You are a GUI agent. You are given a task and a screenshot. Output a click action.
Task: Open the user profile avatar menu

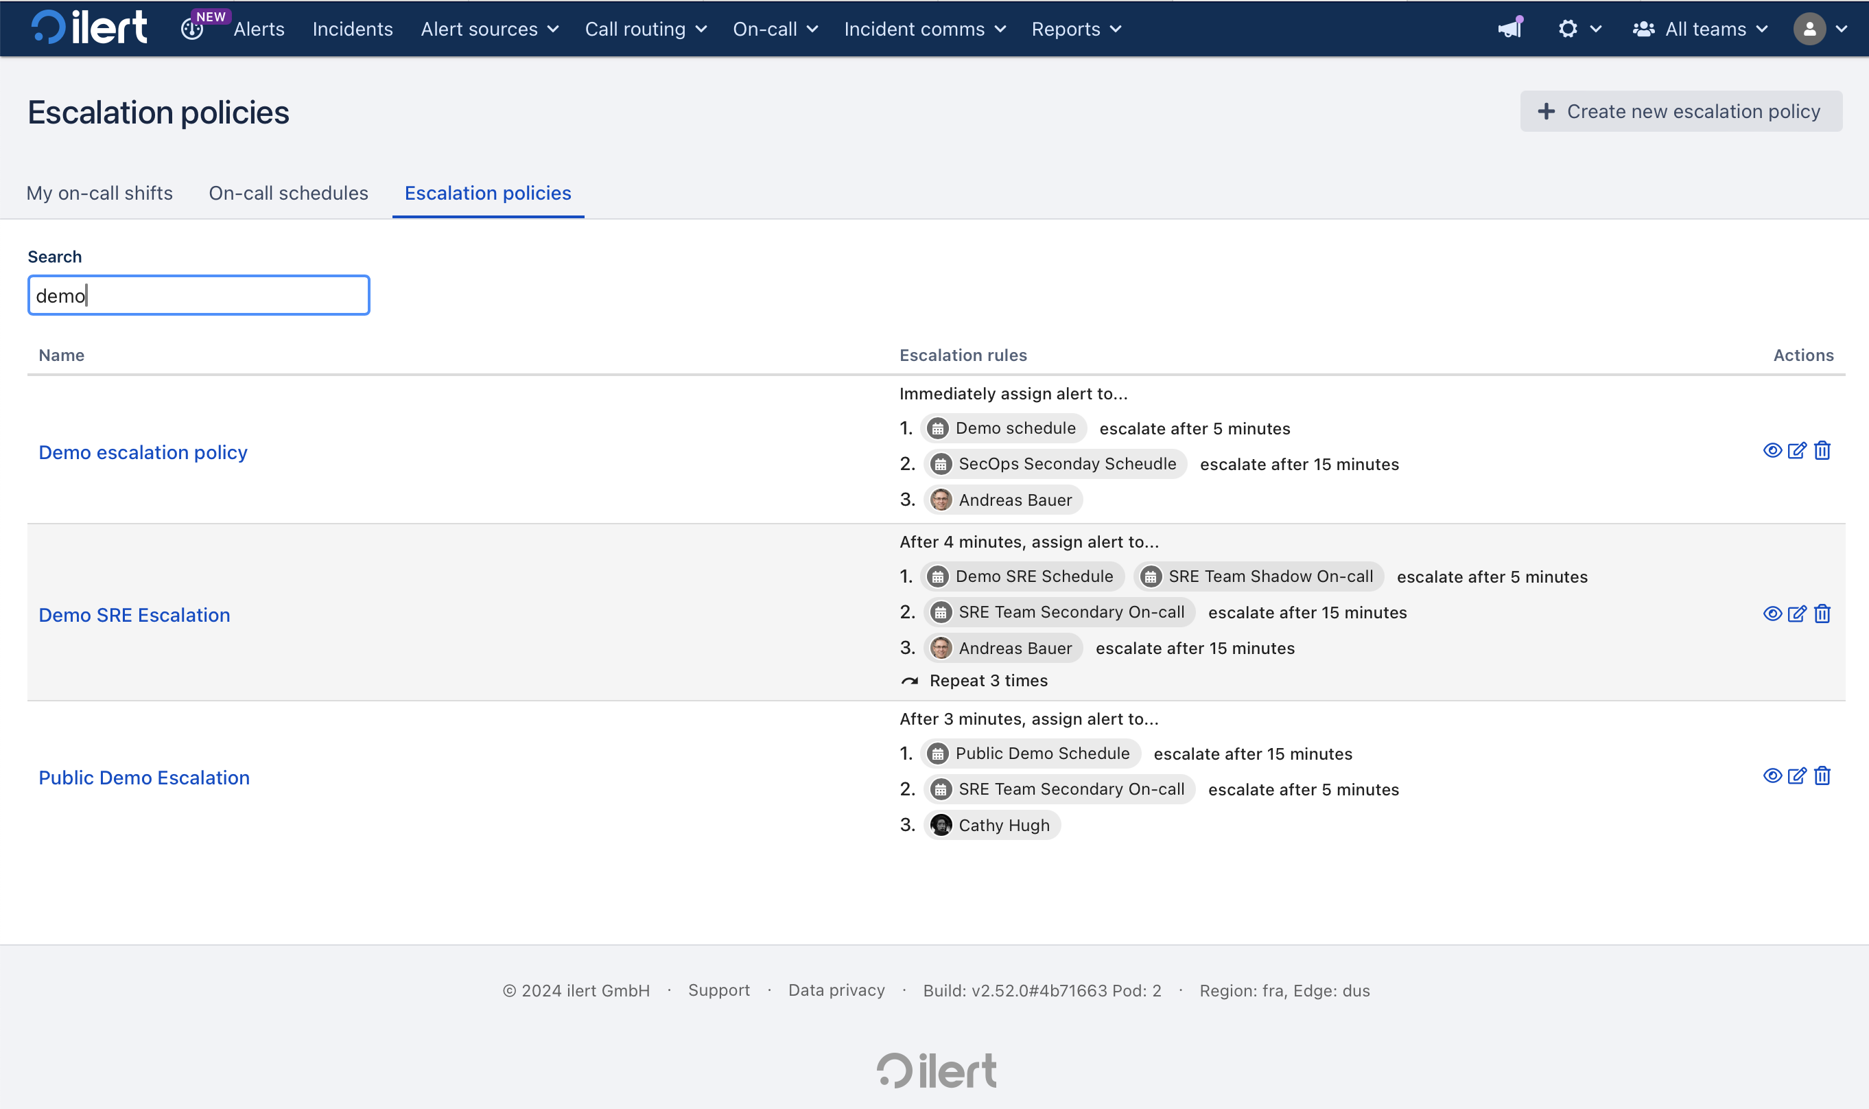(x=1819, y=29)
